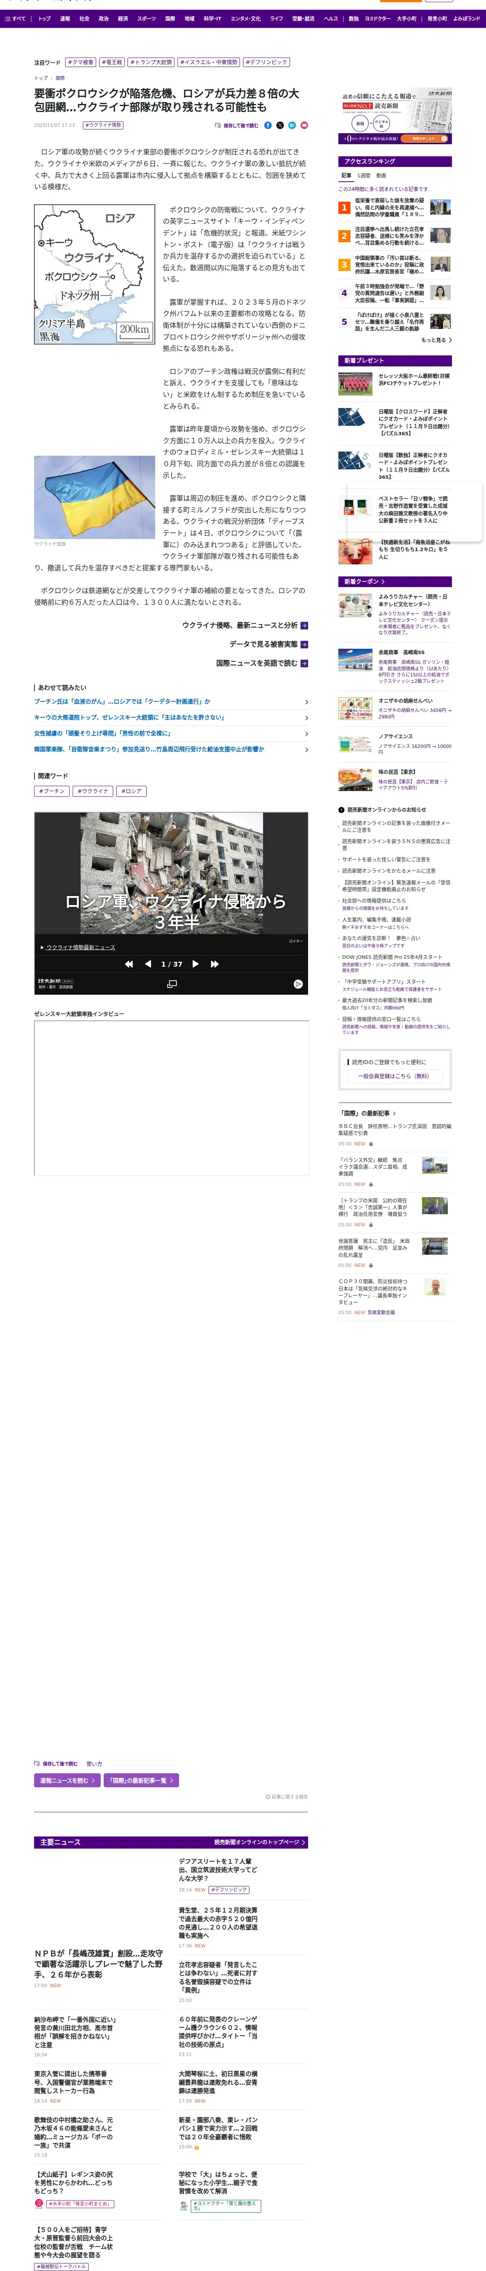486x2271 pixels.
Task: Go to next slide in gallery
Action: click(195, 964)
